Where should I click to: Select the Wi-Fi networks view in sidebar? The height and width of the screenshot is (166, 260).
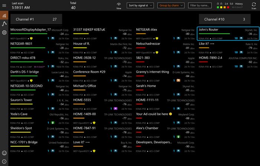point(4,16)
